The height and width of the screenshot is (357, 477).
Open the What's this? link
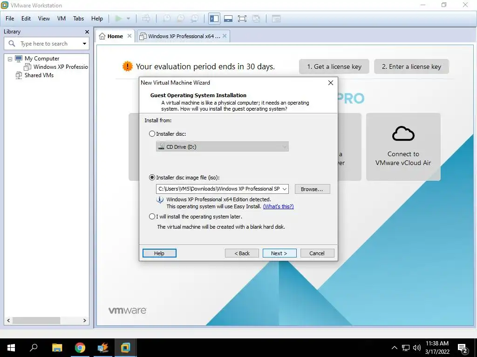click(x=279, y=206)
